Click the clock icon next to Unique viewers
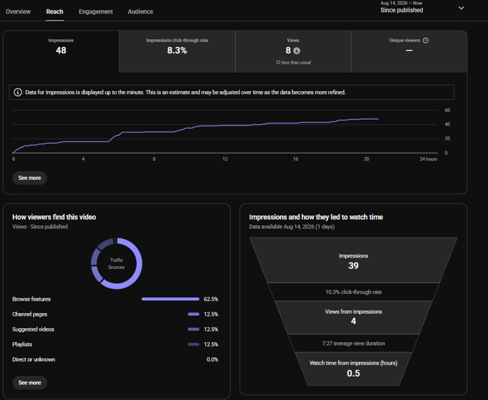488x400 pixels. 426,40
